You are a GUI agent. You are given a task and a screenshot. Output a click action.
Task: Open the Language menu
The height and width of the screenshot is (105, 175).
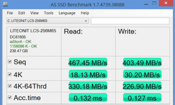pyautogui.click(x=67, y=13)
